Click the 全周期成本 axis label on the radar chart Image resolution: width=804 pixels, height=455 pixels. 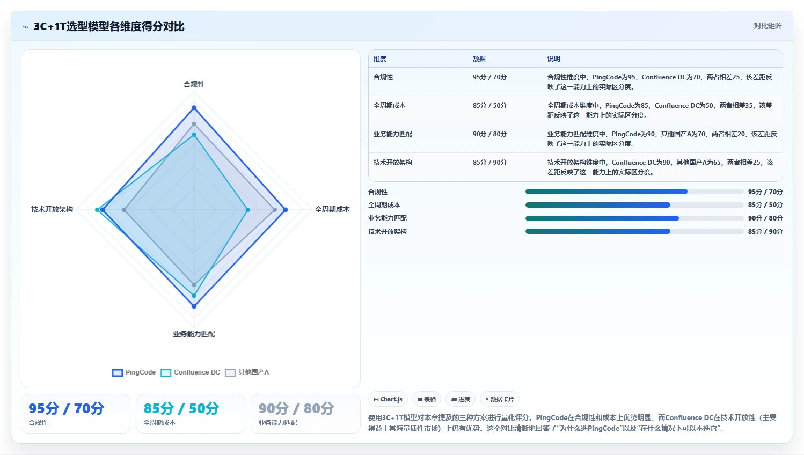point(332,209)
